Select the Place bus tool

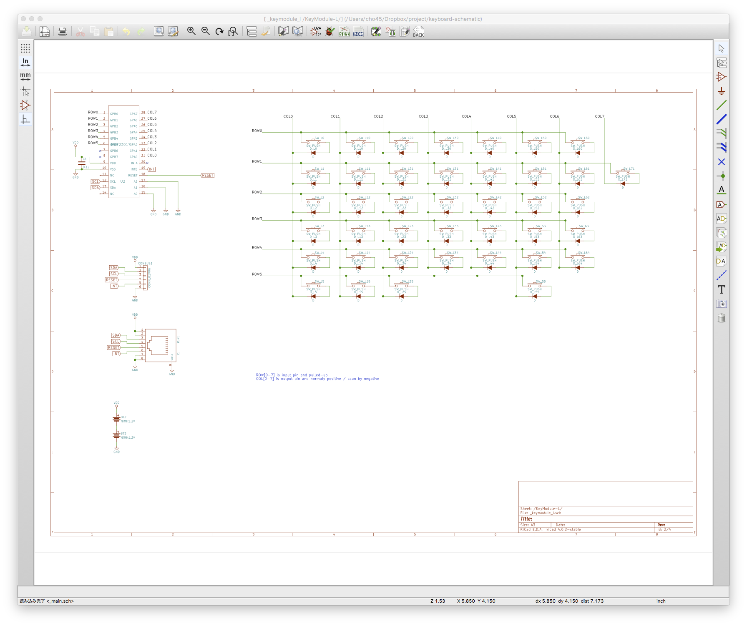pos(721,120)
